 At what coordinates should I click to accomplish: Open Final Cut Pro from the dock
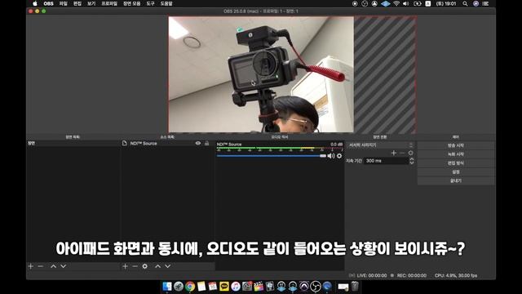[x=259, y=286]
